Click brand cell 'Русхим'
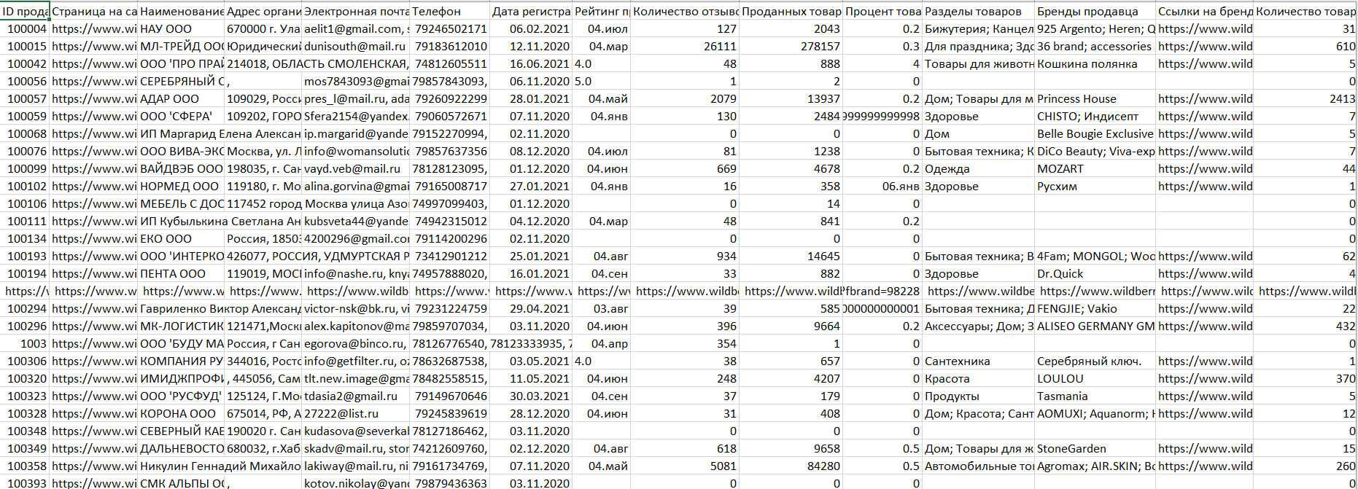Image resolution: width=1358 pixels, height=489 pixels. pos(1095,186)
